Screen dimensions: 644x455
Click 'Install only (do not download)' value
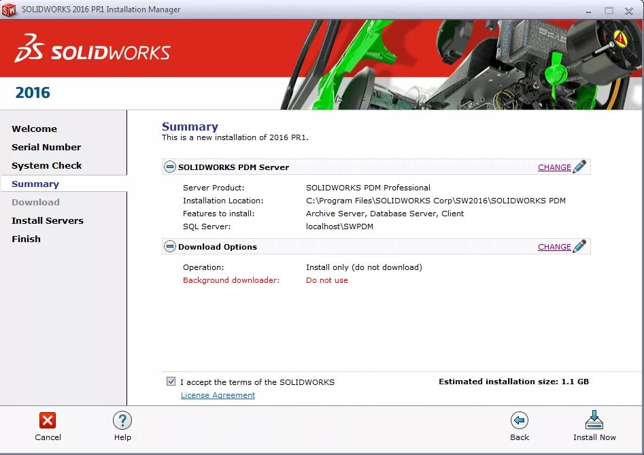click(x=364, y=267)
